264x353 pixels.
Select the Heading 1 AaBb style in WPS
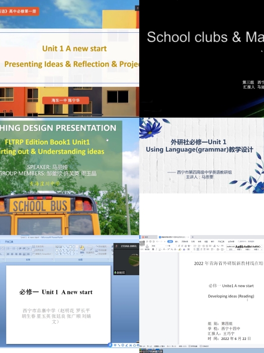[239, 248]
